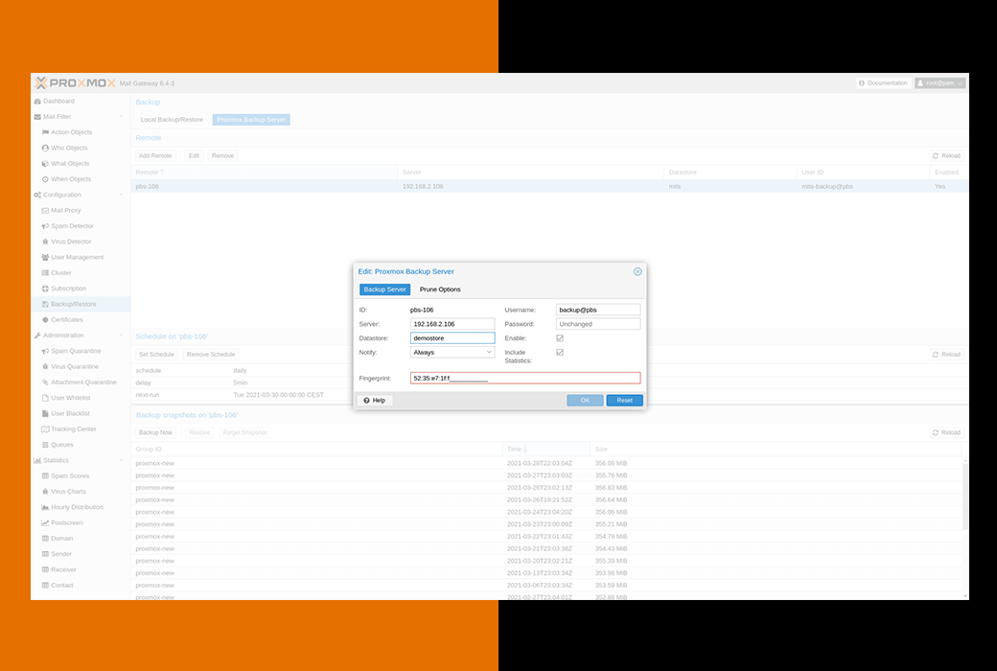Open Documentation link
This screenshot has height=671, width=997.
(883, 83)
